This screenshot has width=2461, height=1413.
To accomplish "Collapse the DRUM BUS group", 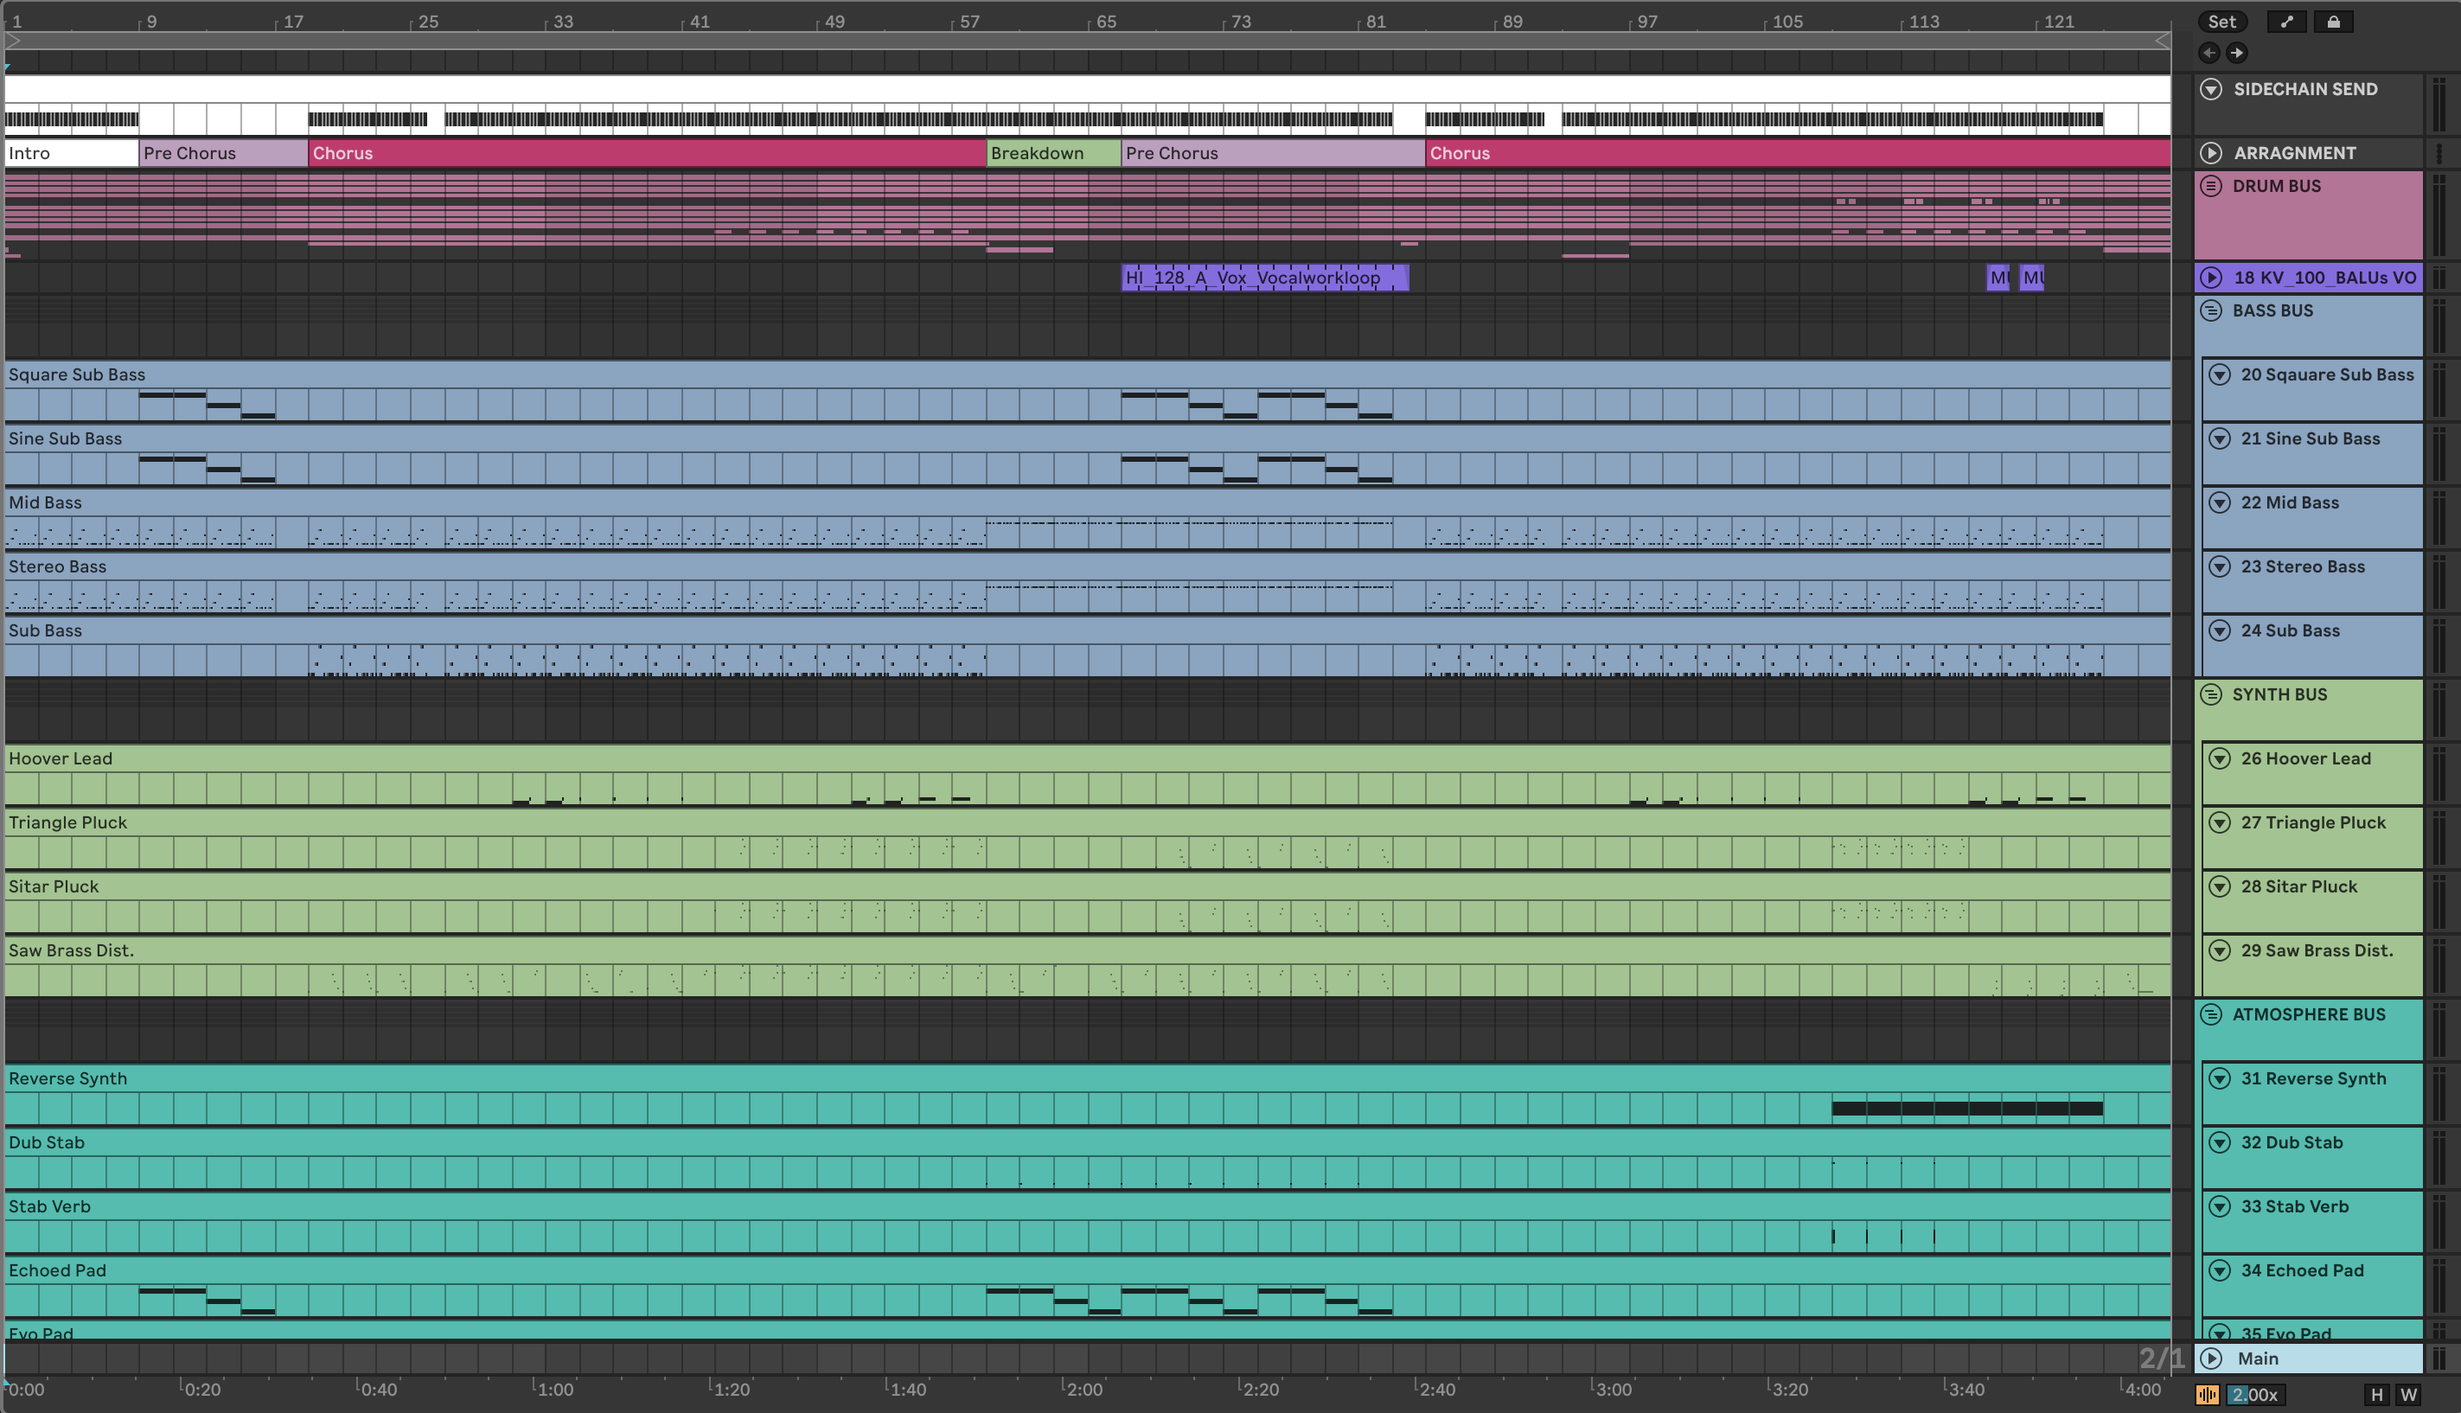I will (x=2210, y=186).
